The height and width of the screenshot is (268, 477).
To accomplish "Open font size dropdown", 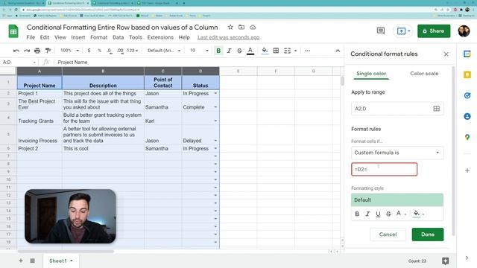I will click(x=199, y=51).
